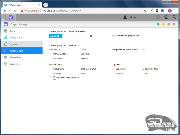The image size is (180, 135).
Task: Open the ADM search magnifier
Action: (174, 17)
